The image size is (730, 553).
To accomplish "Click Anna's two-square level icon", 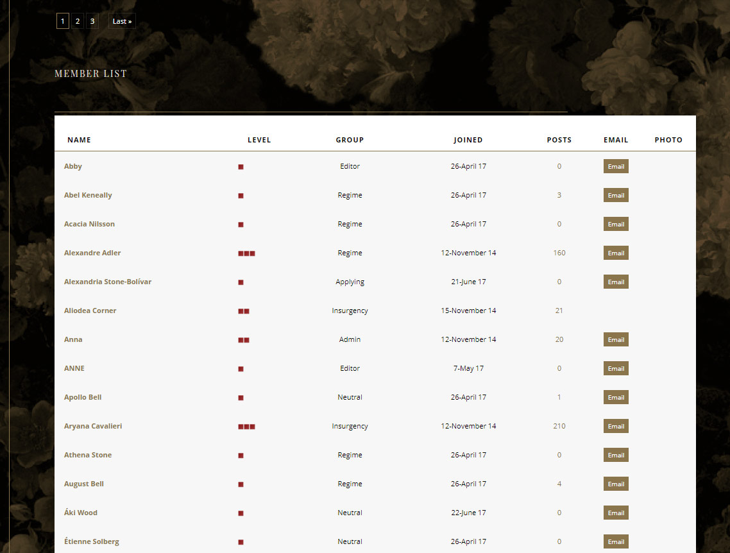I will point(244,340).
